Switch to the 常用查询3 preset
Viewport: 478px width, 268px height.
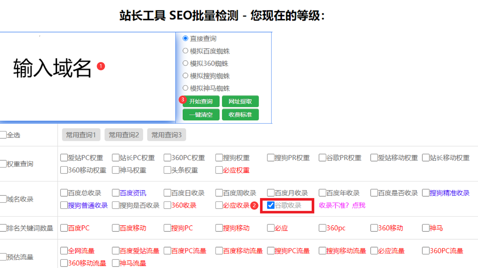point(166,134)
